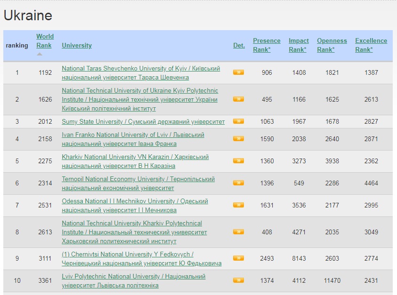Select presence rank value 906
Image resolution: width=397 pixels, height=295 pixels.
click(x=267, y=72)
